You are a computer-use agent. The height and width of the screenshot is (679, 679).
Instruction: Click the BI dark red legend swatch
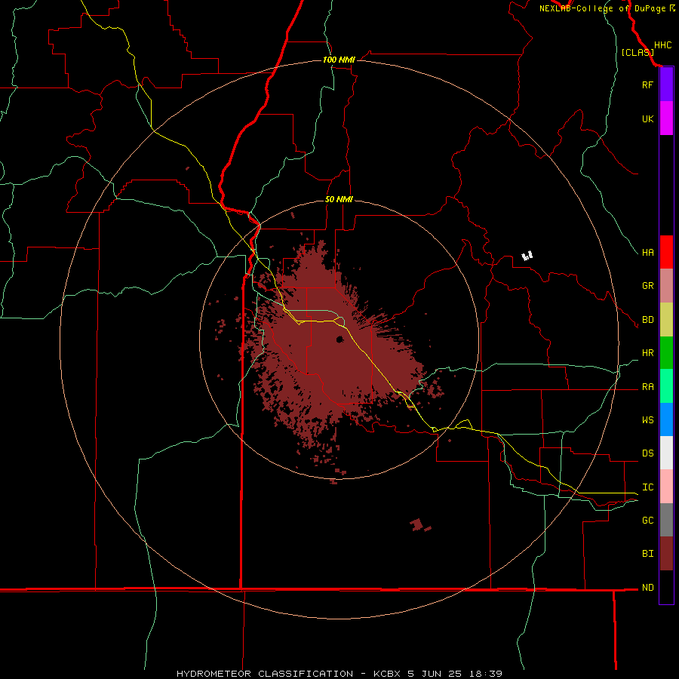tap(666, 554)
